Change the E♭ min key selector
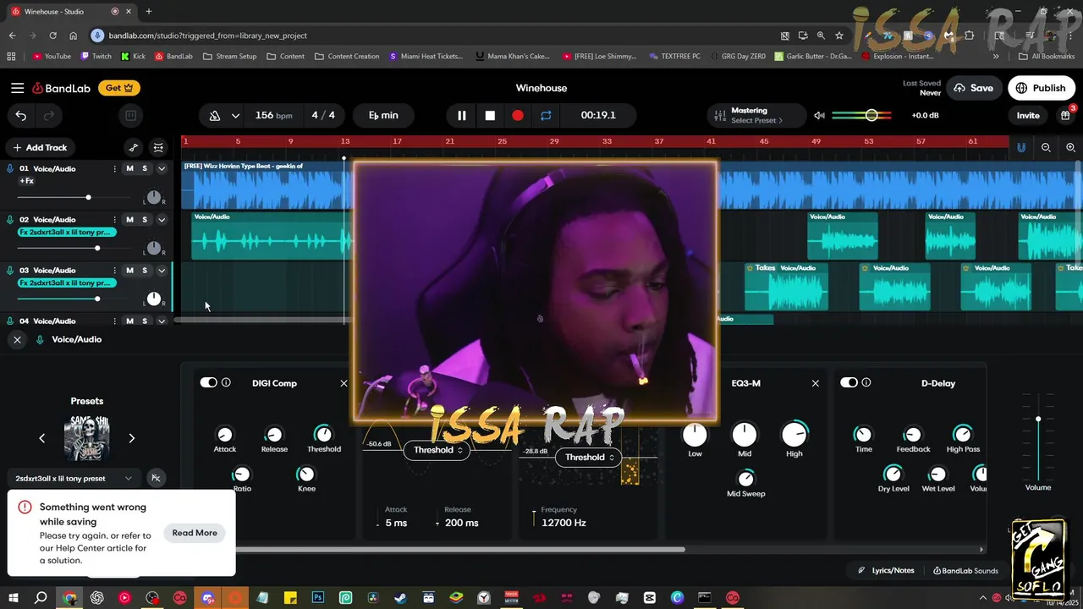 (383, 116)
